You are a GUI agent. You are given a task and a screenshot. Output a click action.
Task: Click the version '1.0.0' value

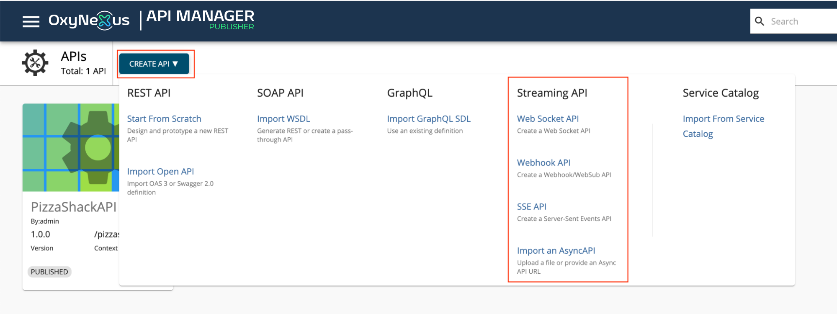40,234
